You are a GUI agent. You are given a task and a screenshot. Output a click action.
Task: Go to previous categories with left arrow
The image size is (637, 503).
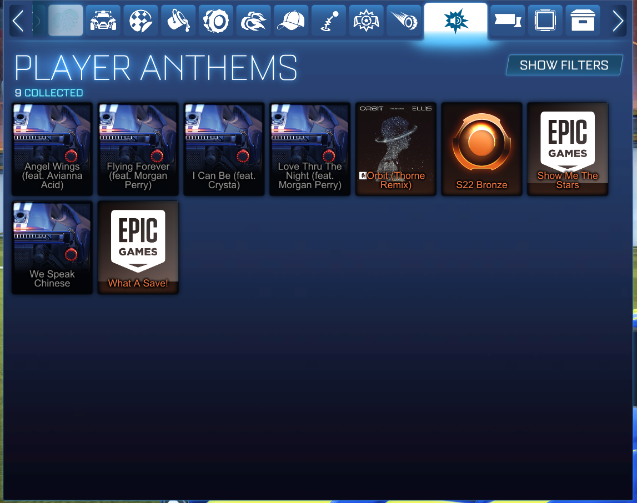pos(18,21)
